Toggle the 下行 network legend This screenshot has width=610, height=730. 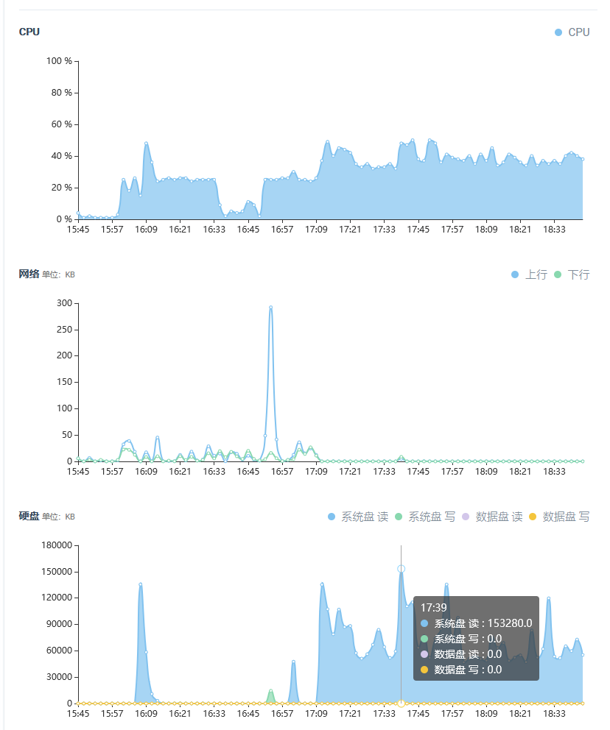(x=572, y=274)
